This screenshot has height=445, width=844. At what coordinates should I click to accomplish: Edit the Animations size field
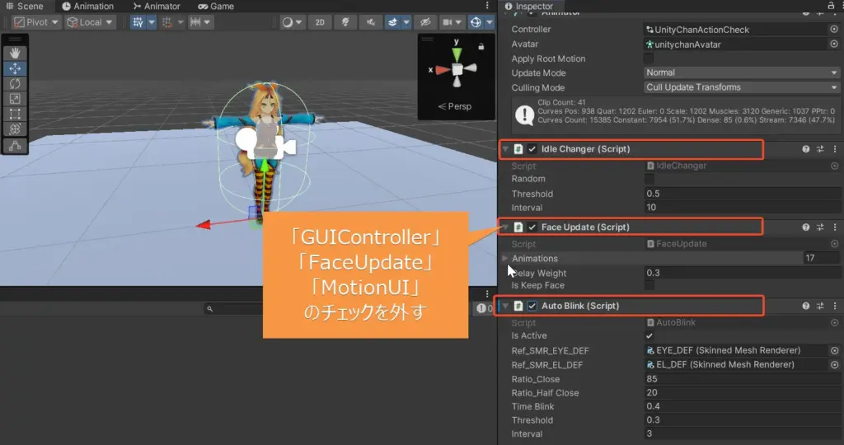[822, 258]
